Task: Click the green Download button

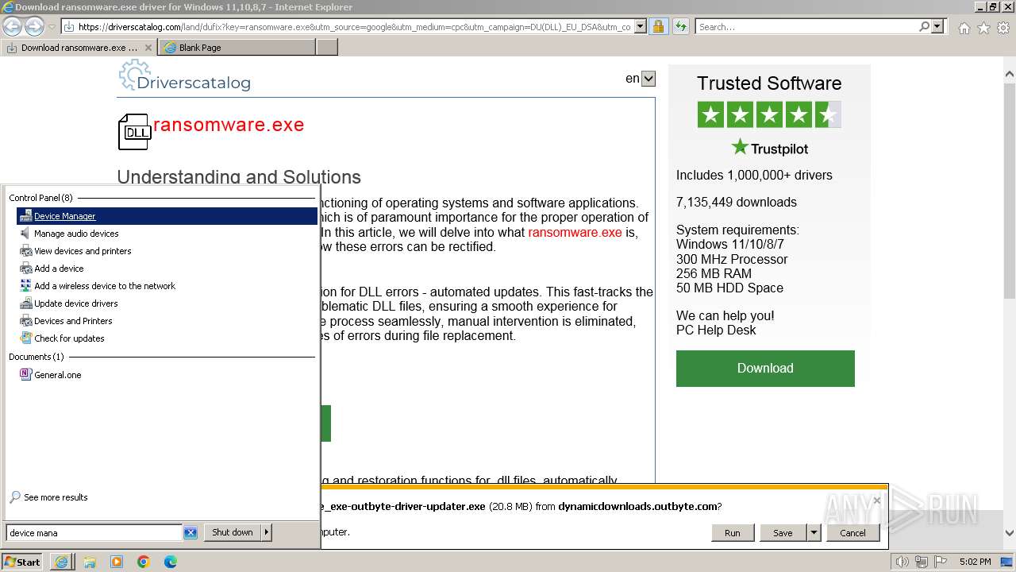Action: (765, 369)
